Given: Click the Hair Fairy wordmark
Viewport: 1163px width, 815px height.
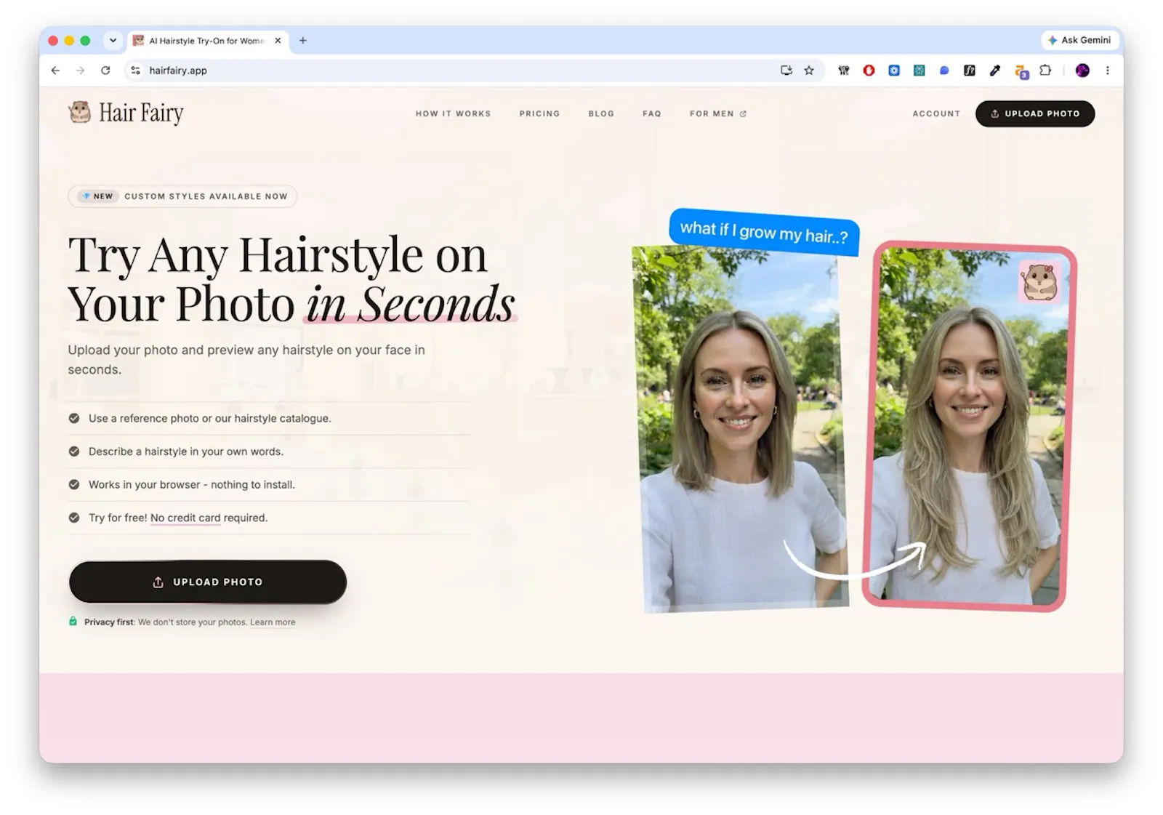Looking at the screenshot, I should (141, 113).
